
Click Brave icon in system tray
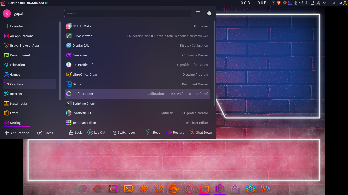279,3
